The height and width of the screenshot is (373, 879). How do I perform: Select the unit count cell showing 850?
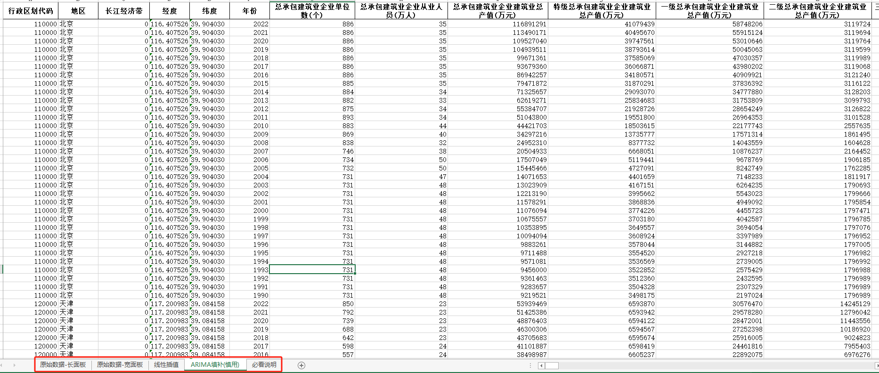pyautogui.click(x=312, y=304)
